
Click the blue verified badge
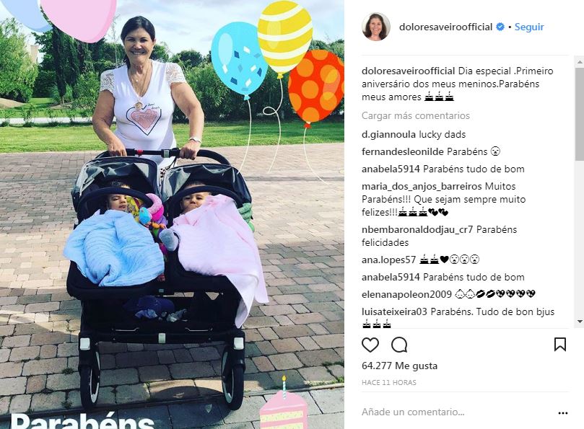click(500, 27)
